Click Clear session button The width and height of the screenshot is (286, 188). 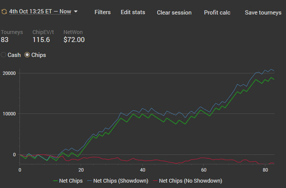(x=174, y=13)
